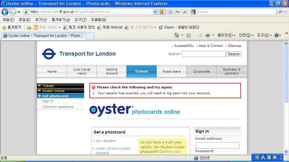Open the 즐겨찾기(A) menu
The image size is (289, 162).
click(x=61, y=19)
